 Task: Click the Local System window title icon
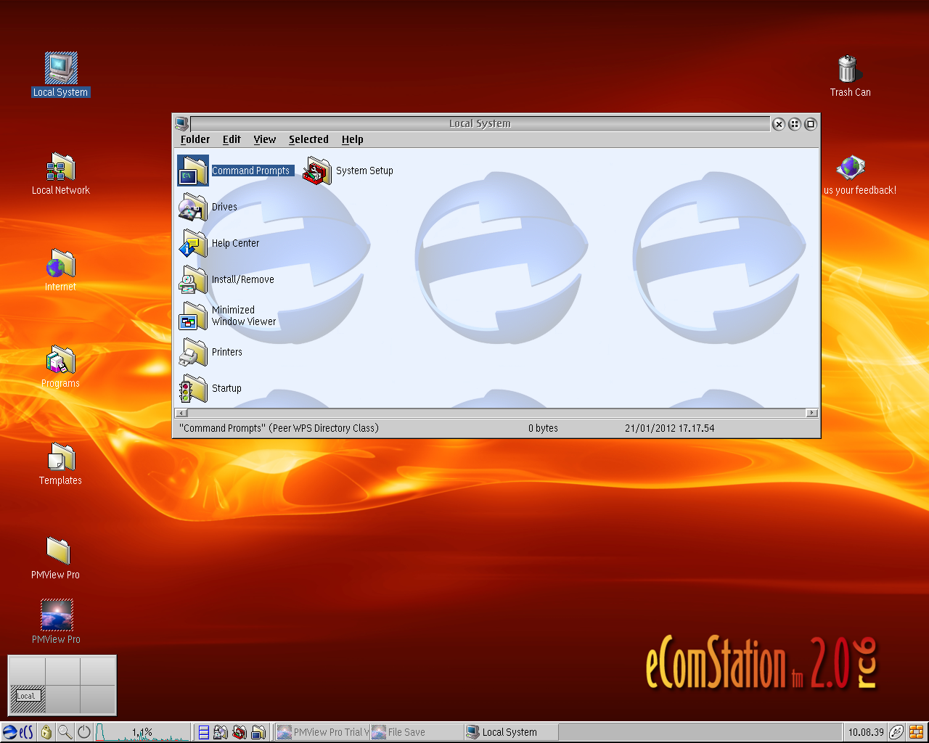[181, 124]
